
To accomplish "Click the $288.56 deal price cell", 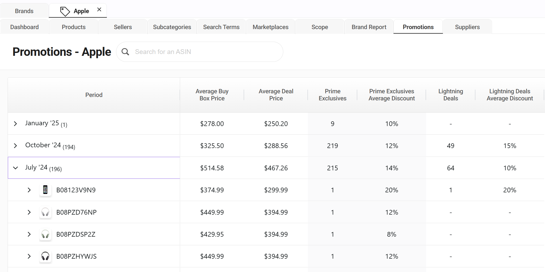I will click(276, 146).
